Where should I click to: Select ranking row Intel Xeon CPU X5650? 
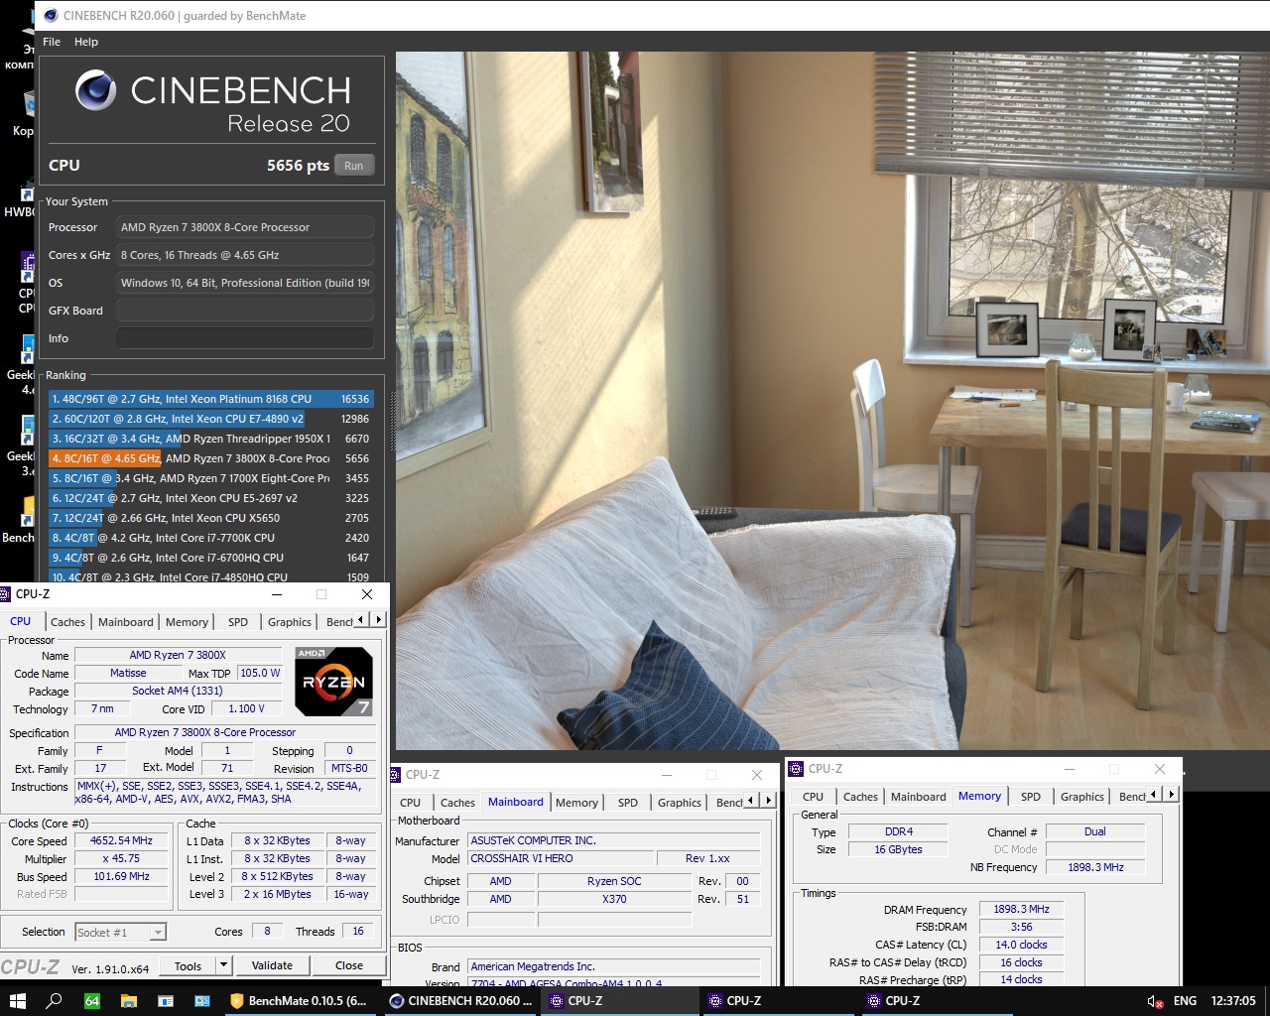211,518
